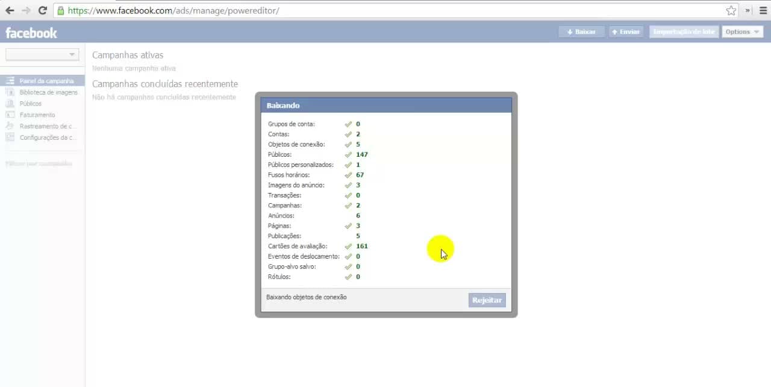Click the Transações label in dialog

coord(284,195)
